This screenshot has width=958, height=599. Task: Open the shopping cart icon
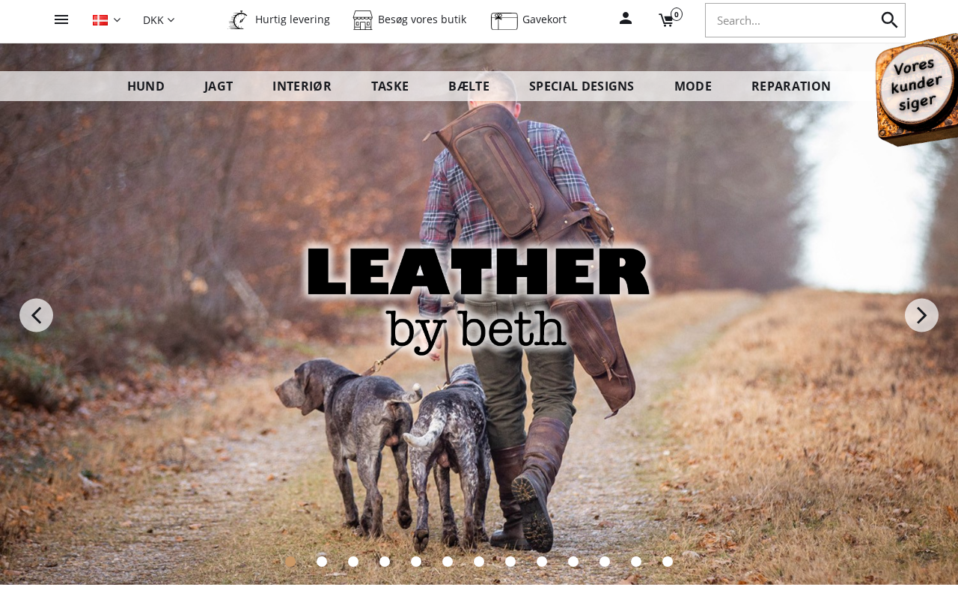coord(667,20)
